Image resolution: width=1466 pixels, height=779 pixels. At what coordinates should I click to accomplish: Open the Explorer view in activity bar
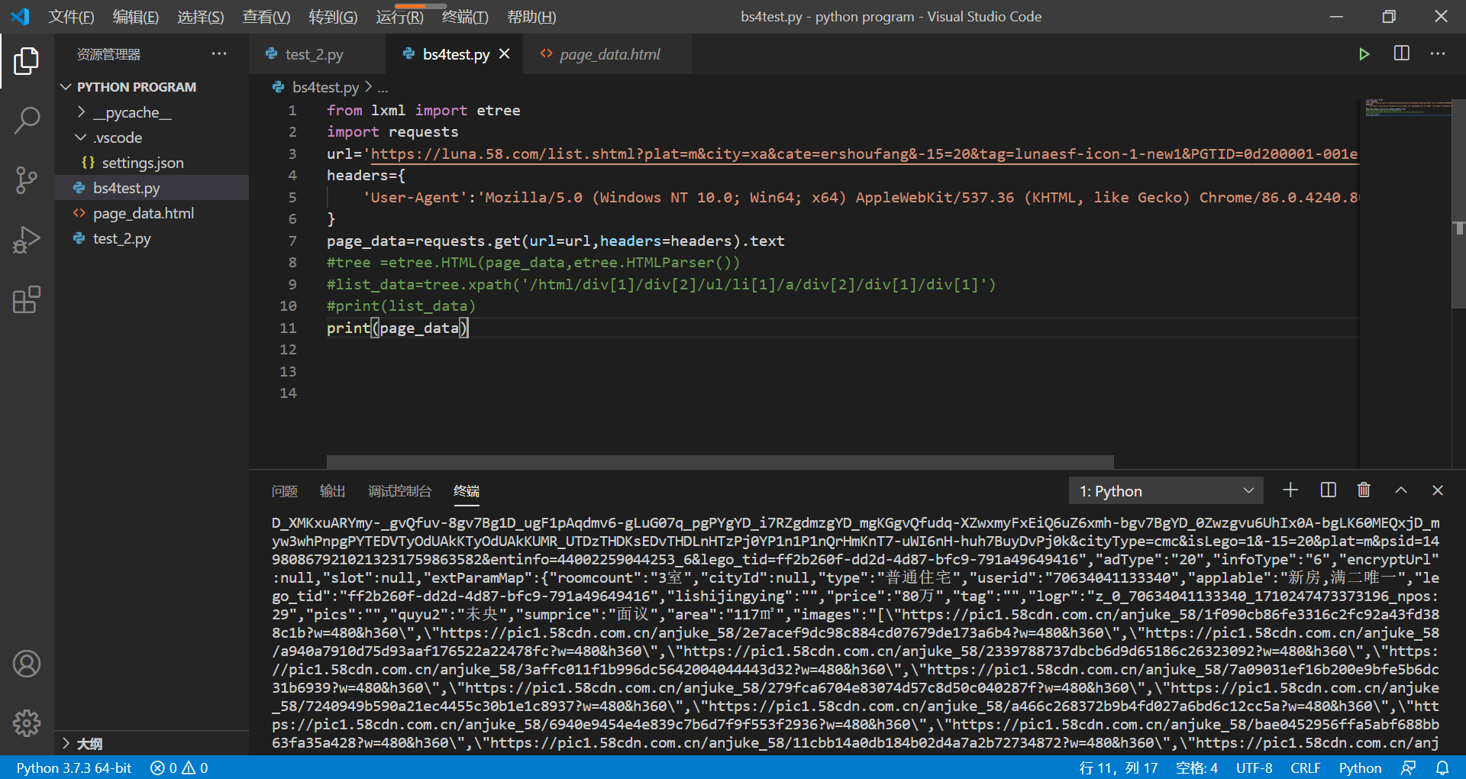pyautogui.click(x=27, y=61)
